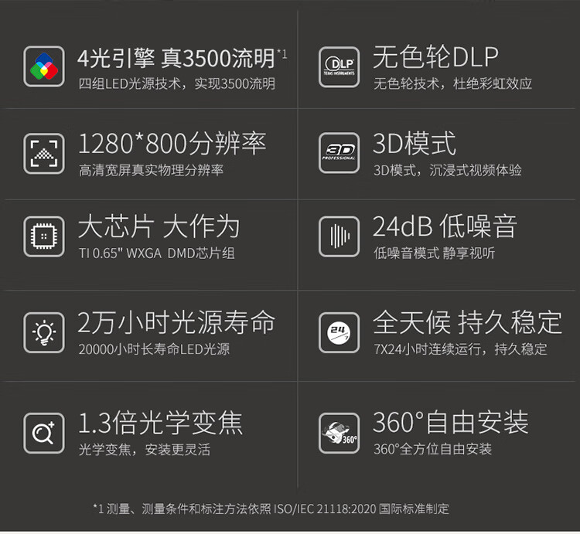Click the magnifier optical zoom icon
This screenshot has height=534, width=580.
44,433
